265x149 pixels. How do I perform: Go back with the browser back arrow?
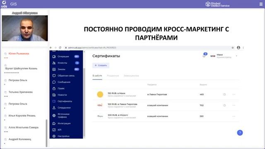51,48
